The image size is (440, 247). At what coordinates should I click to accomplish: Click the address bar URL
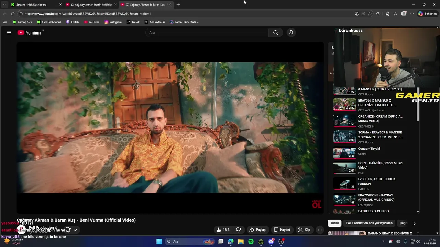(88, 14)
